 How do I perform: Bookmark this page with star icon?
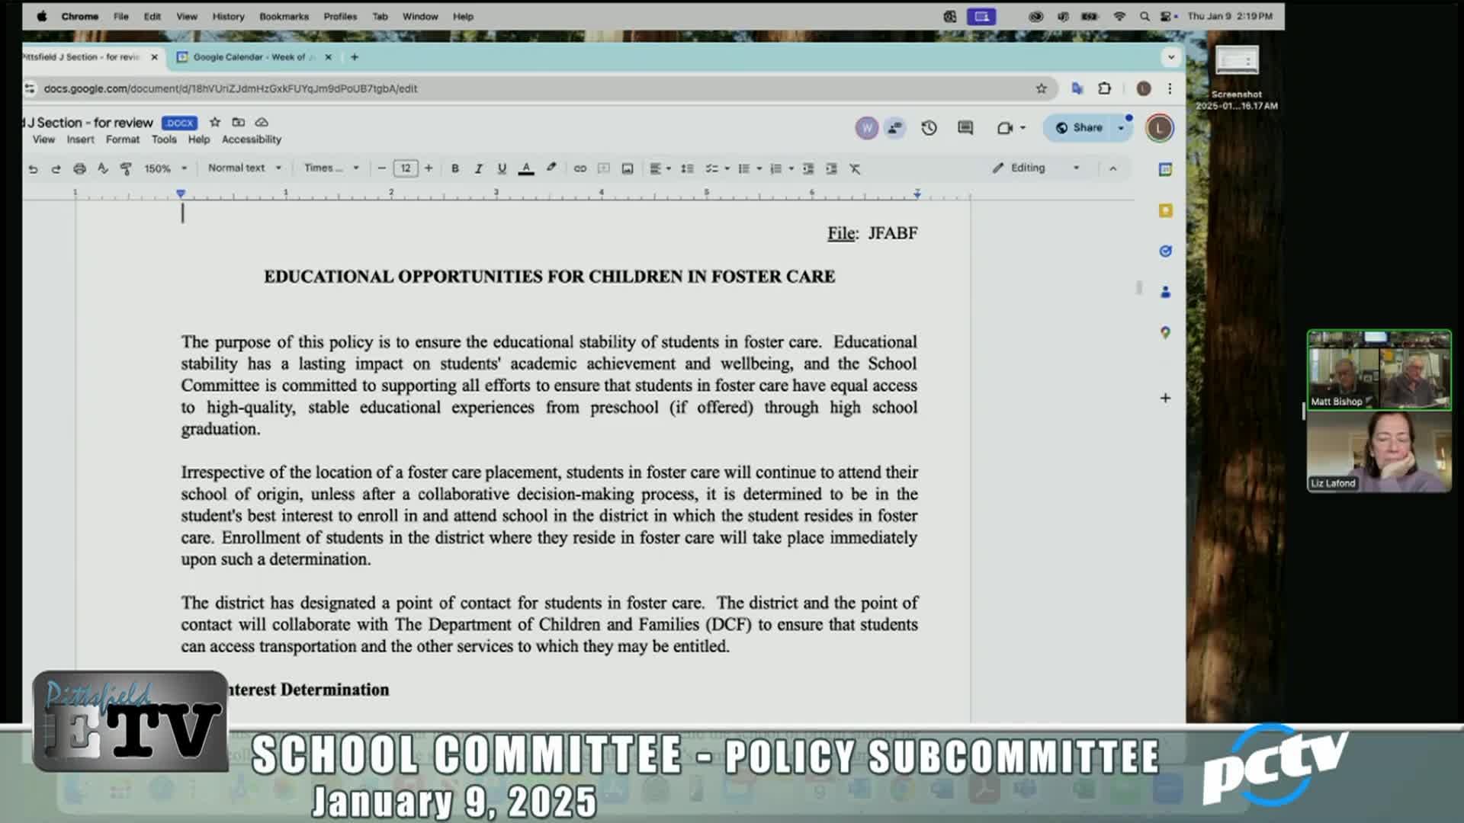pos(1041,88)
